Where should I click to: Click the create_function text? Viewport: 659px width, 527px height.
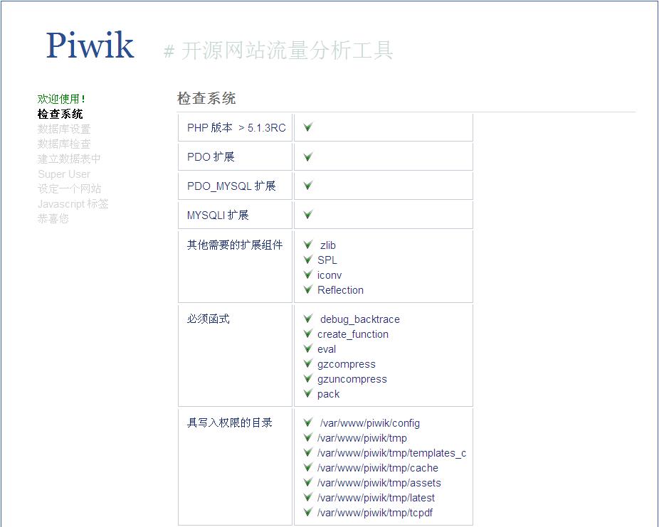(x=352, y=334)
